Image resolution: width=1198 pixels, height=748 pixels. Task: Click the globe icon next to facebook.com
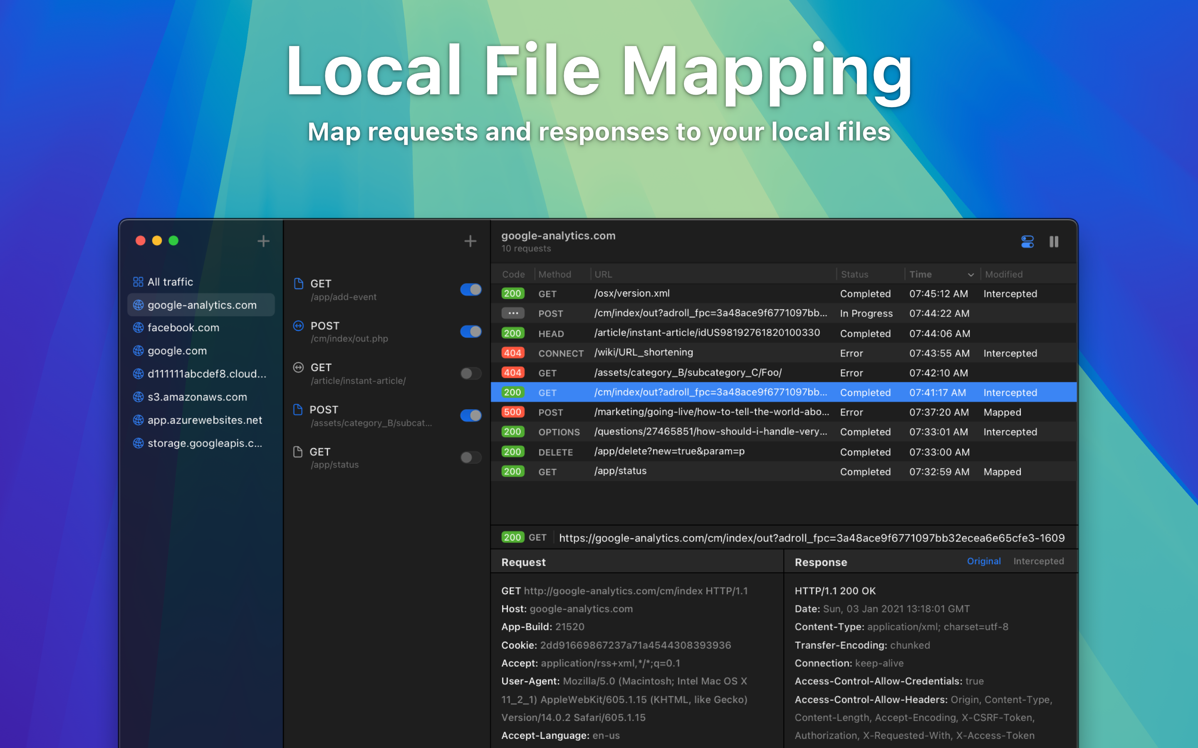[138, 327]
